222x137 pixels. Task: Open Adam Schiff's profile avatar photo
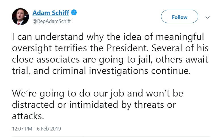point(20,17)
